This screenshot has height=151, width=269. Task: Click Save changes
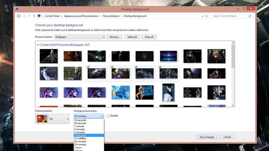207,137
